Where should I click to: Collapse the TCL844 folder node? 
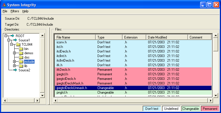click(11, 45)
